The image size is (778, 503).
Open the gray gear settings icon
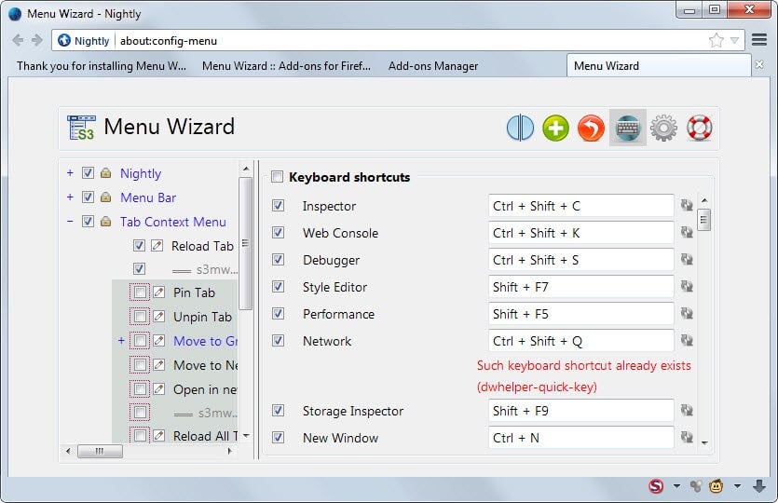coord(663,128)
